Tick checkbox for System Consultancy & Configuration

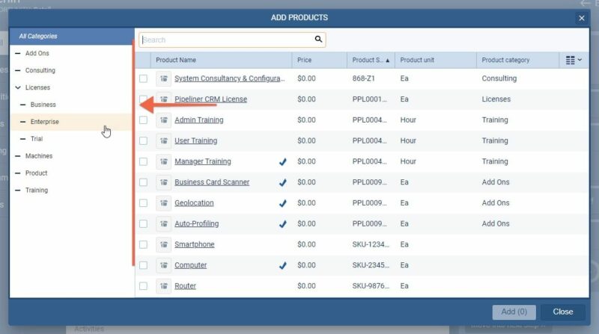pyautogui.click(x=143, y=78)
